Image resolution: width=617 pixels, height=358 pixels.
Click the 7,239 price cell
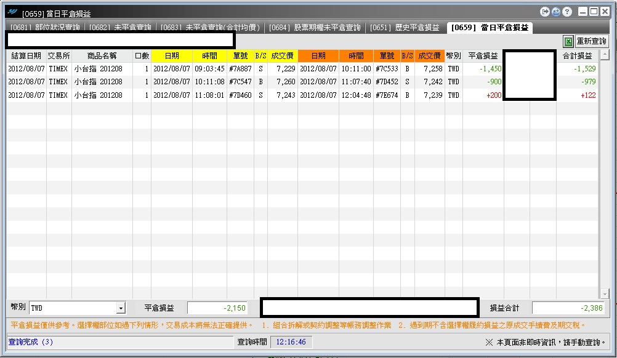click(430, 95)
